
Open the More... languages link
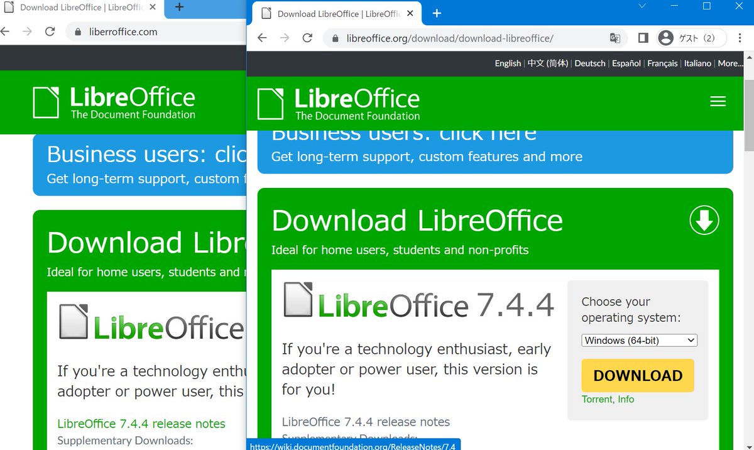[x=729, y=63]
